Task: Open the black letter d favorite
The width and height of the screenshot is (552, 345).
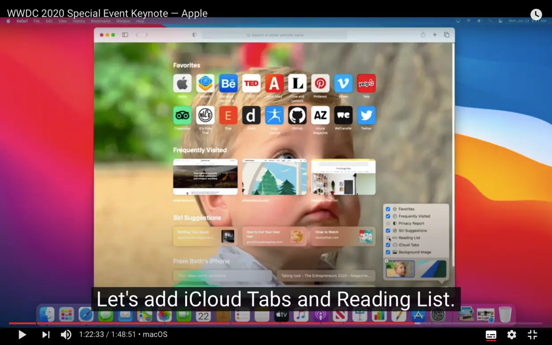Action: click(251, 115)
